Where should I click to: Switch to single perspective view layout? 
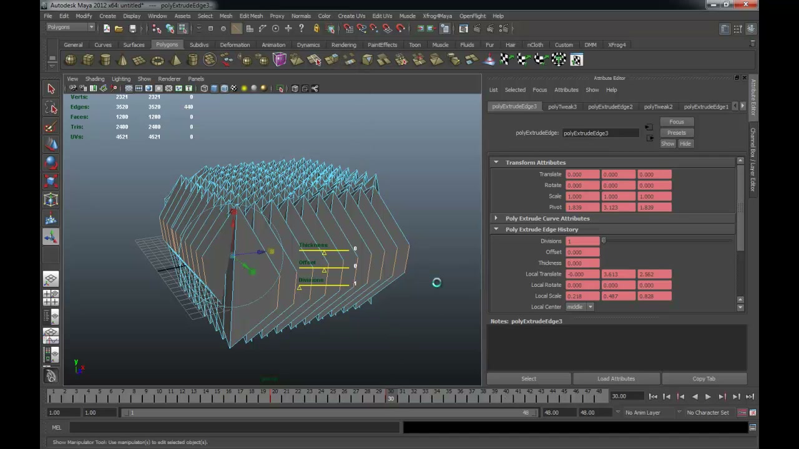click(x=51, y=279)
